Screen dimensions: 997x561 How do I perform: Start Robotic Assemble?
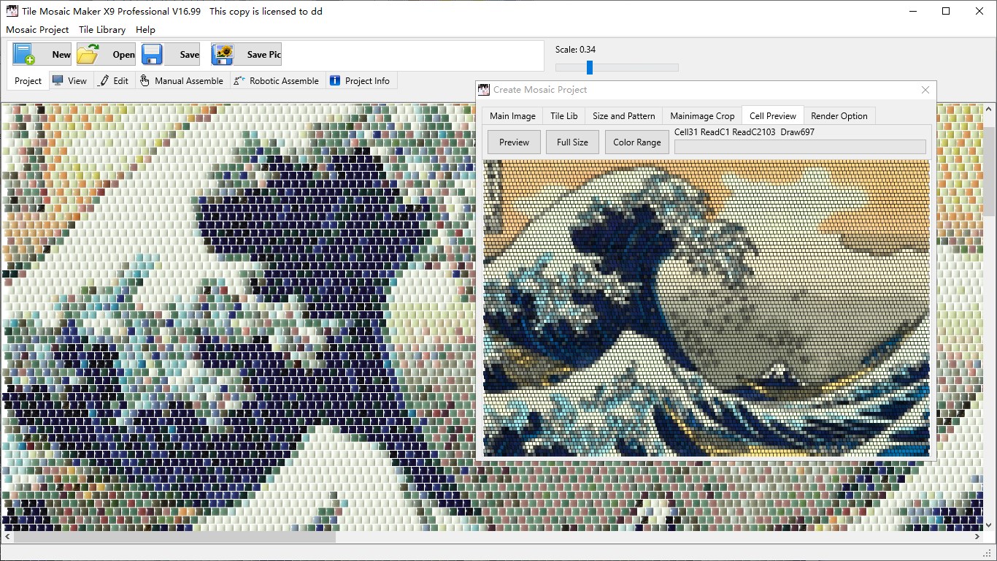tap(276, 80)
